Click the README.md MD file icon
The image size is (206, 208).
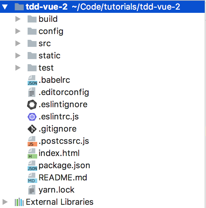tap(32, 178)
